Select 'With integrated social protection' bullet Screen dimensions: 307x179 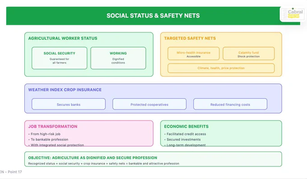[x=56, y=145]
